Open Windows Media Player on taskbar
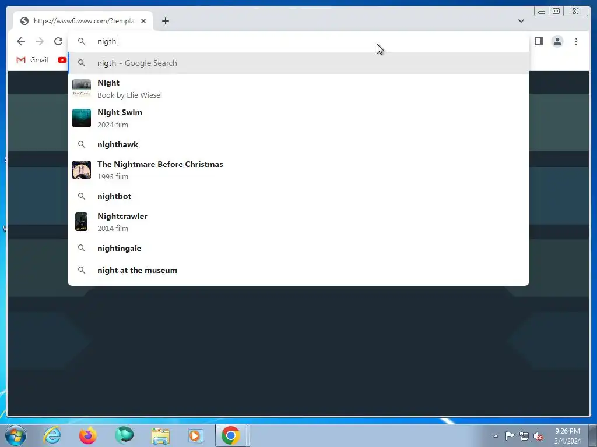The width and height of the screenshot is (597, 447). [x=196, y=435]
